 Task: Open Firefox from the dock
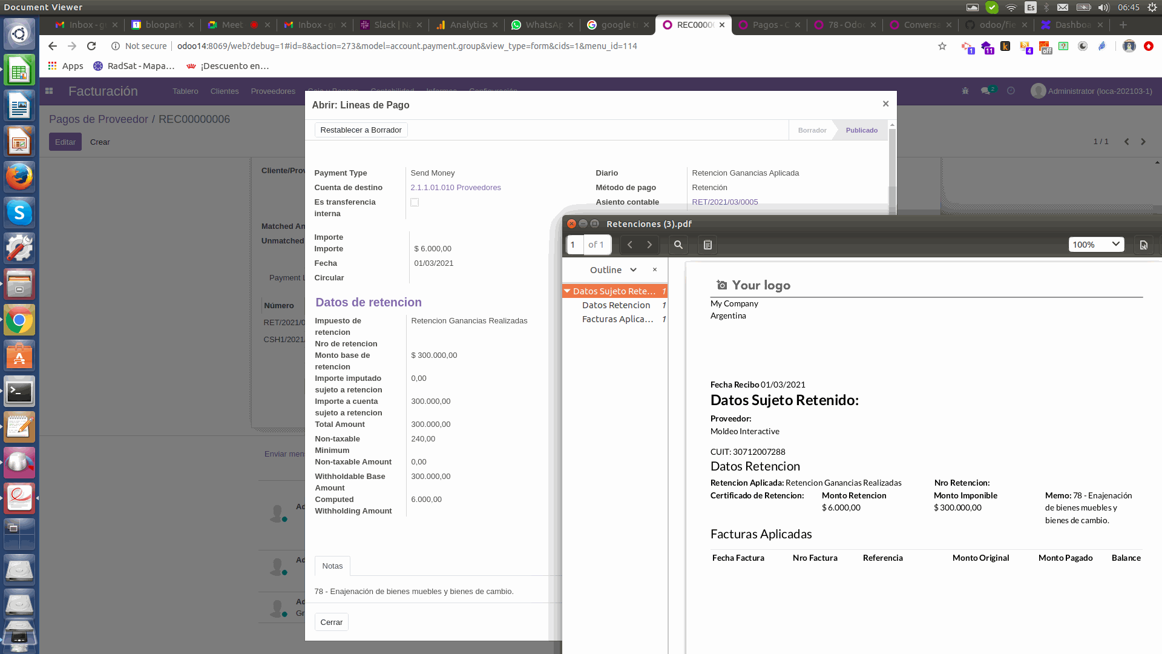point(19,177)
